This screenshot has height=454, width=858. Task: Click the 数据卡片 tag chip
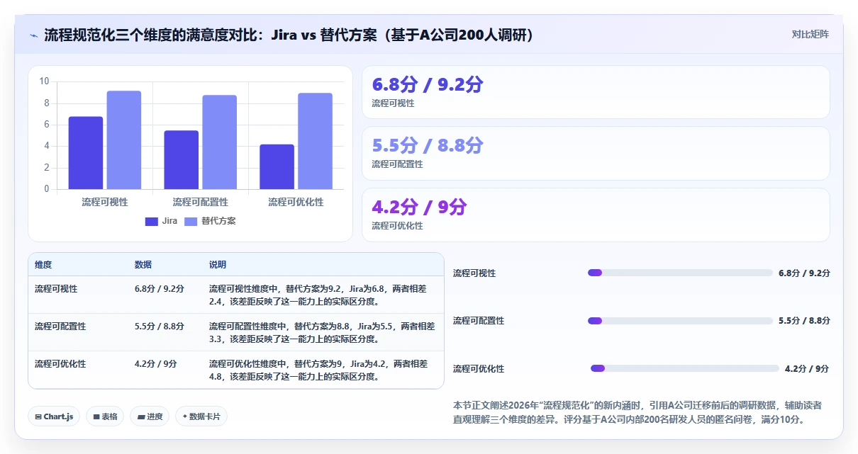coord(201,416)
